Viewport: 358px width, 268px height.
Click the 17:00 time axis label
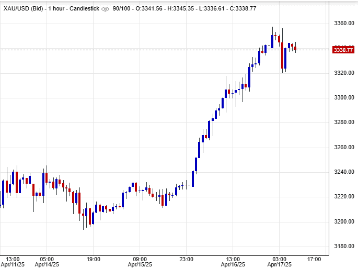click(314, 259)
